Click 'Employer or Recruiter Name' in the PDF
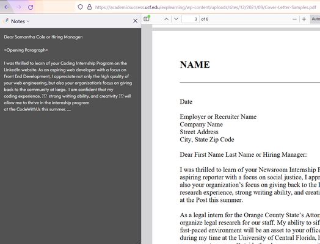This screenshot has height=244, width=320. coord(218,117)
